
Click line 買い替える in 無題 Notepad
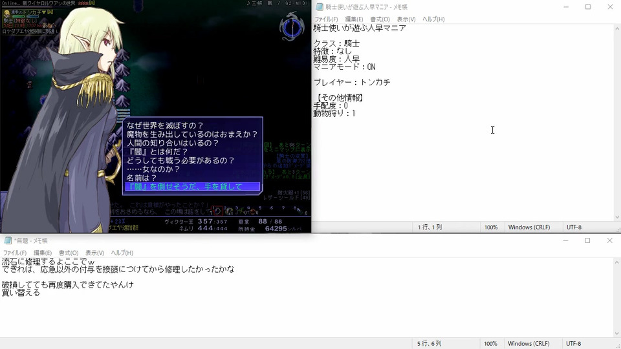coord(21,292)
